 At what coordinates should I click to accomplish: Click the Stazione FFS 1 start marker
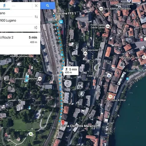click(x=54, y=13)
